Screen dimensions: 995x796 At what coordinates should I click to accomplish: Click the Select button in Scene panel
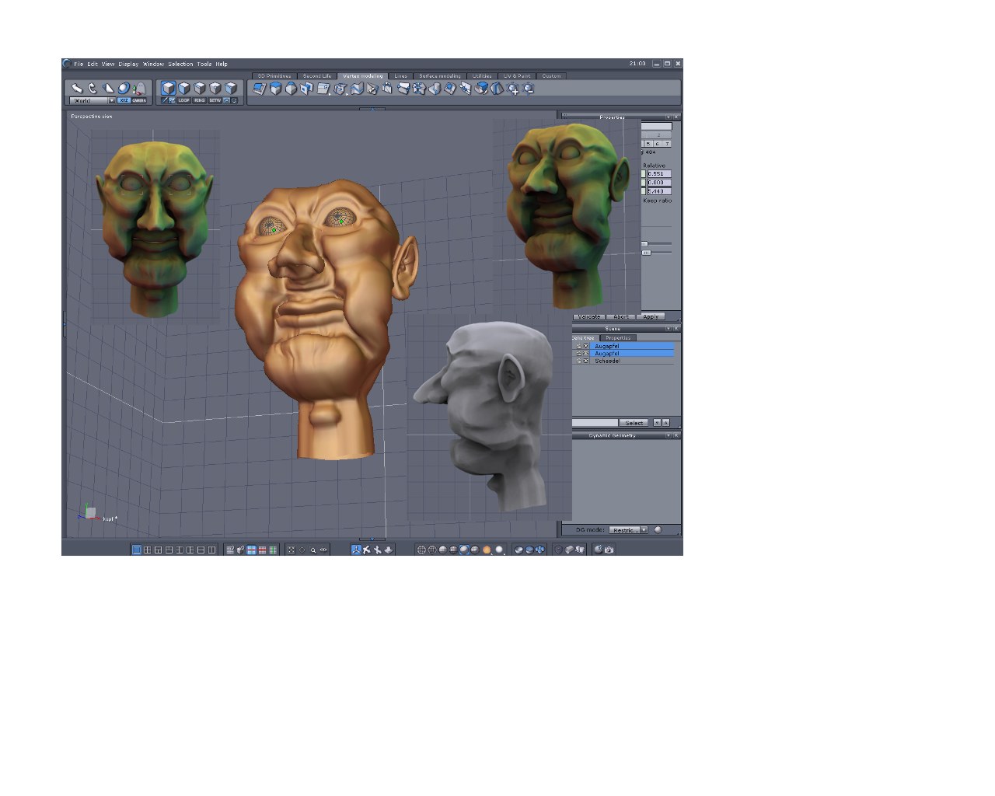pyautogui.click(x=634, y=423)
